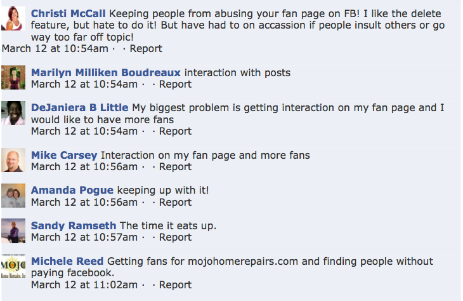This screenshot has width=463, height=301.
Task: Report Michele Reed's 11:02am comment
Action: pyautogui.click(x=175, y=285)
